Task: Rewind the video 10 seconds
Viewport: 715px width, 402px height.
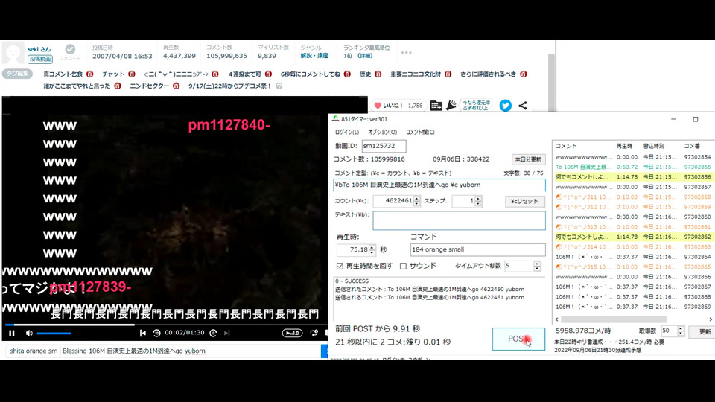Action: (156, 333)
